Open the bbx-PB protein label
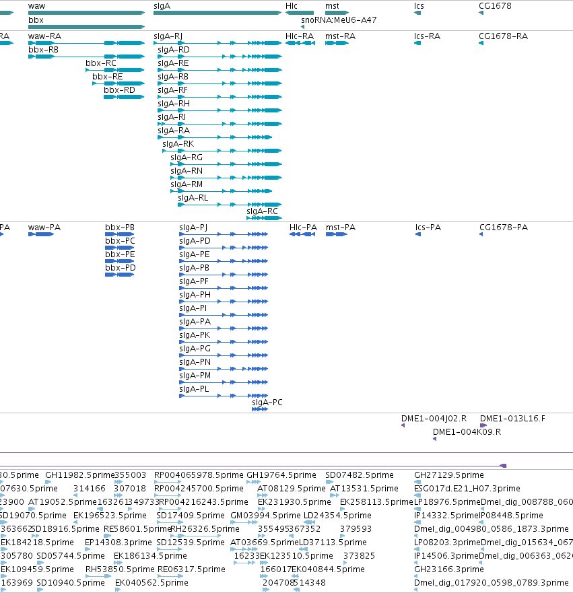Screen dimensions: 573x593 120,228
